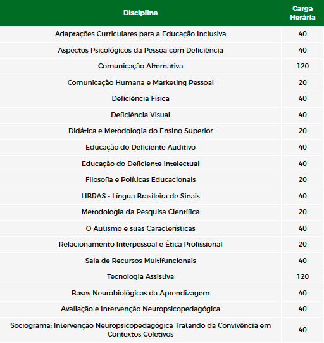The image size is (324, 343).
Task: Select Aspectos Psicológicos da Pessoa com Deficiência
Action: pos(140,50)
